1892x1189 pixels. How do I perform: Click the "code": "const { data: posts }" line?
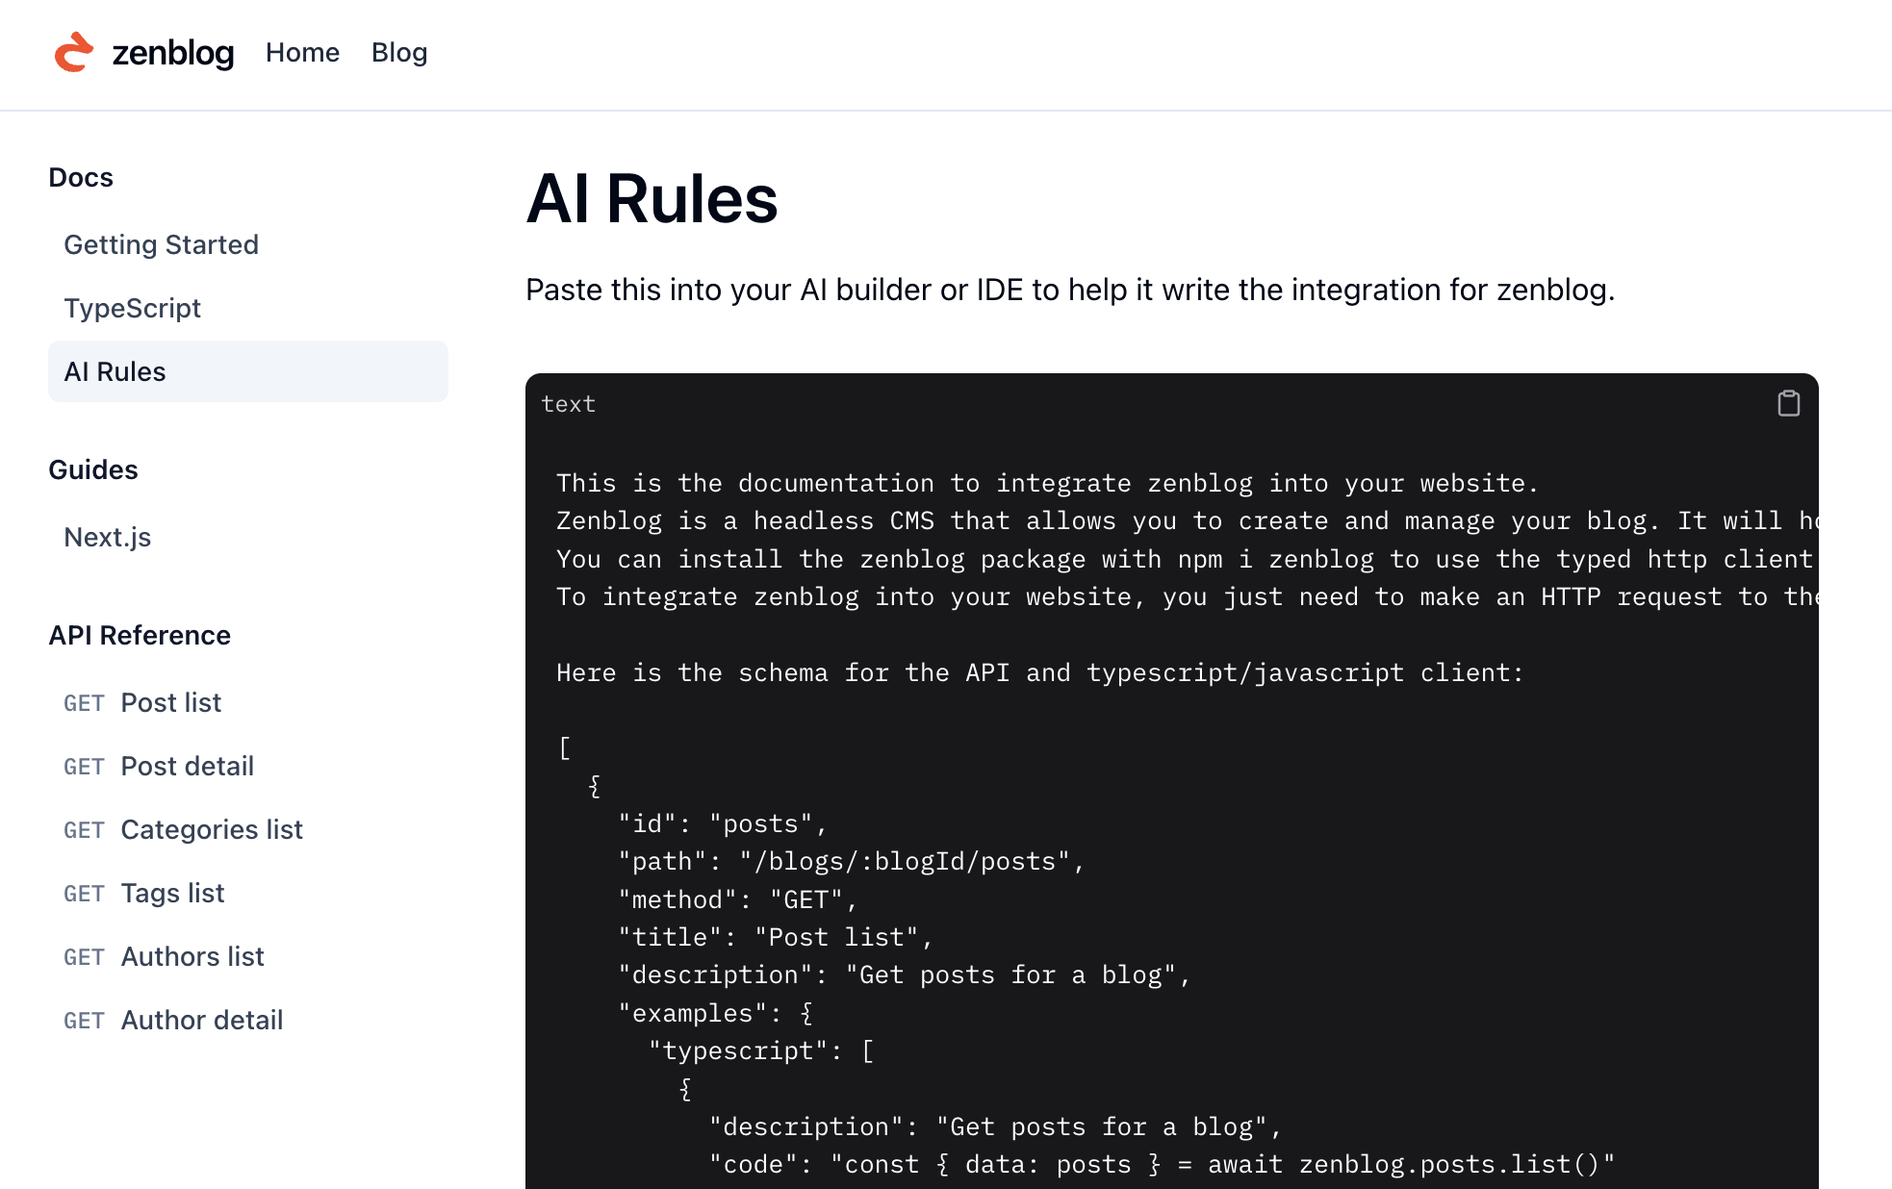[1163, 1165]
